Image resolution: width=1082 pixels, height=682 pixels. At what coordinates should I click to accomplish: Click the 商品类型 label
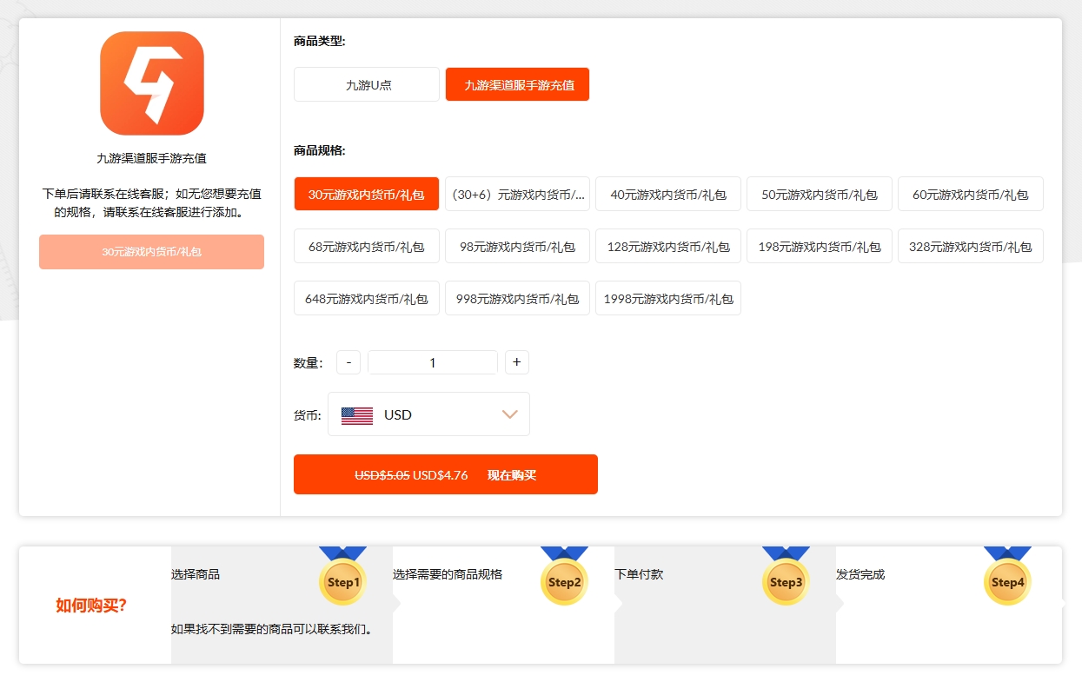[x=320, y=41]
